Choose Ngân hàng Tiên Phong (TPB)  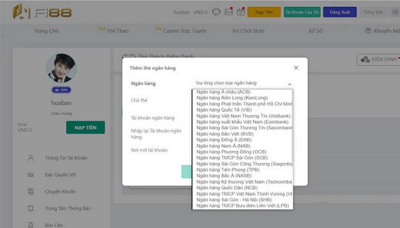click(228, 170)
